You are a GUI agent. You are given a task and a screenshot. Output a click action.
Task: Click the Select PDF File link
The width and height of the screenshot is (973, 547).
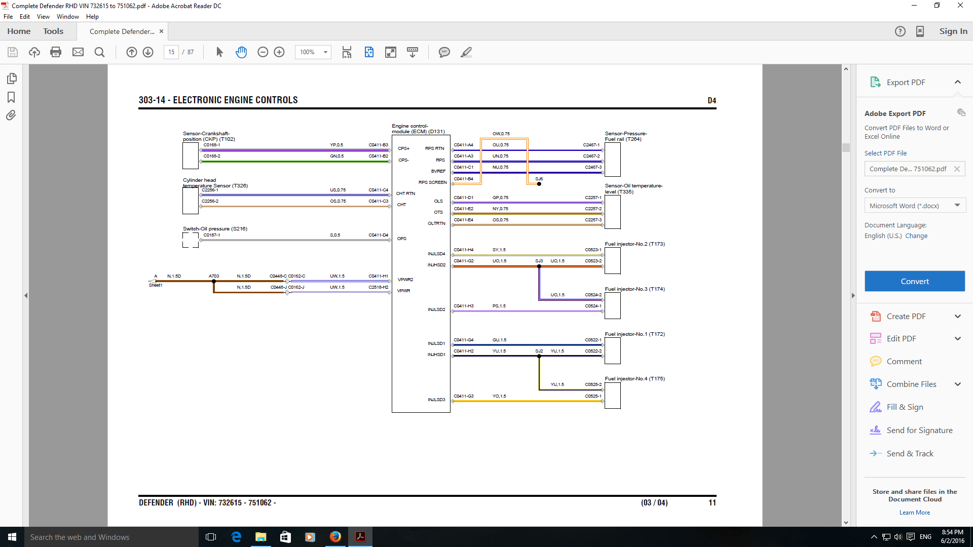coord(886,153)
